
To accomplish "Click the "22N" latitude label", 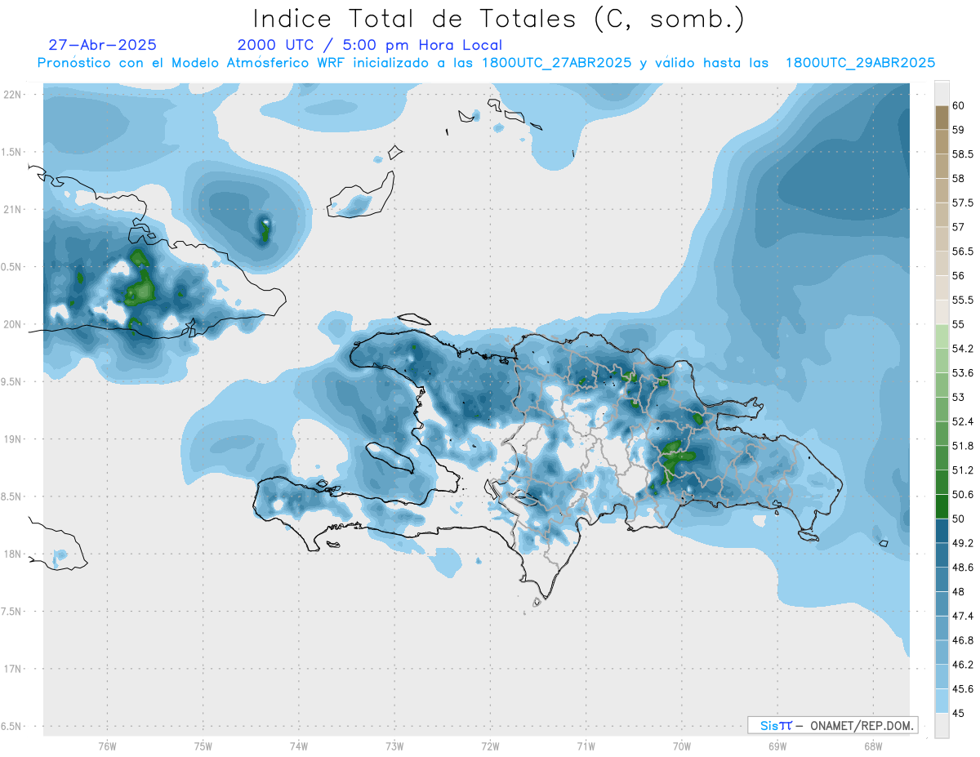I will pyautogui.click(x=13, y=95).
